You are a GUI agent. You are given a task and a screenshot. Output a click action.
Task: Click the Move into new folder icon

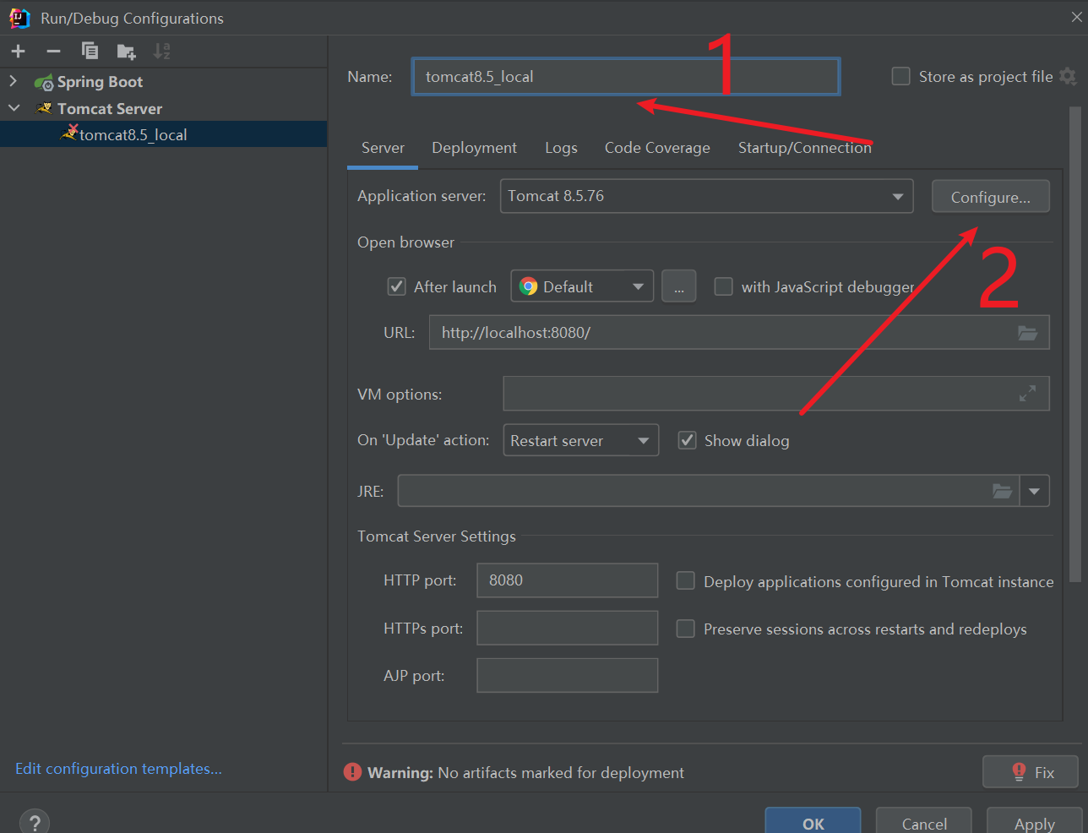(126, 52)
